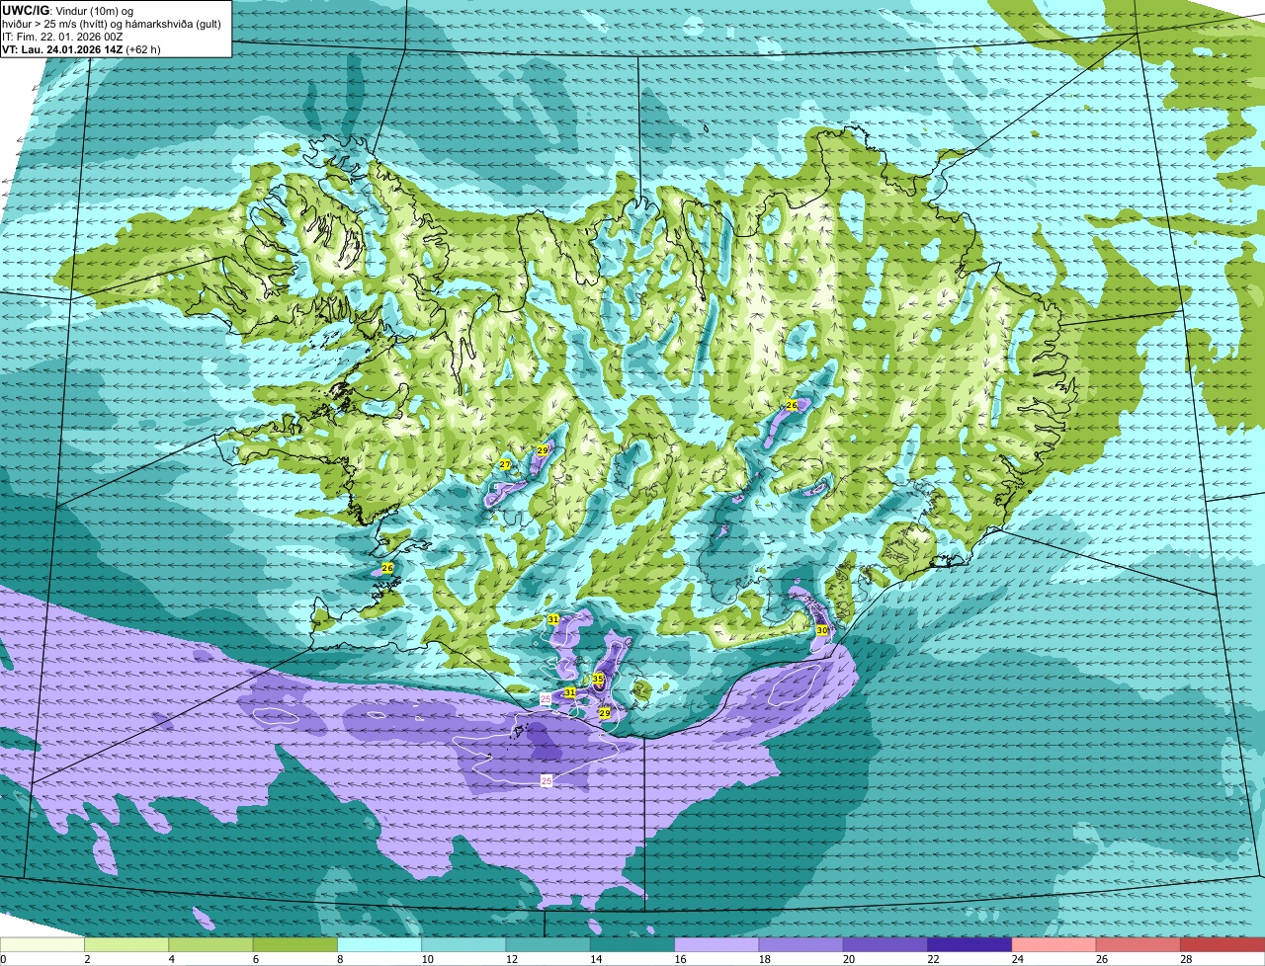
Task: Click the "UWC/IG: Vindur (10m) og" title line
Action: (x=68, y=10)
